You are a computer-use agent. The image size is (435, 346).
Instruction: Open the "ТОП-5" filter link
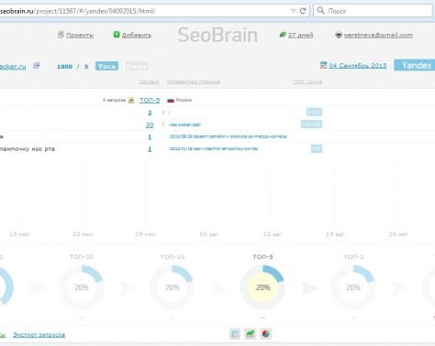click(x=150, y=100)
